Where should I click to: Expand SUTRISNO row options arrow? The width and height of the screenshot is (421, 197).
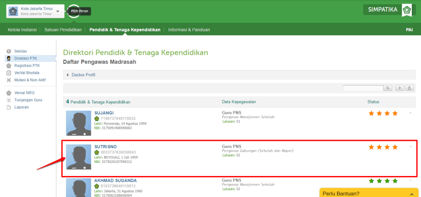pos(410,147)
